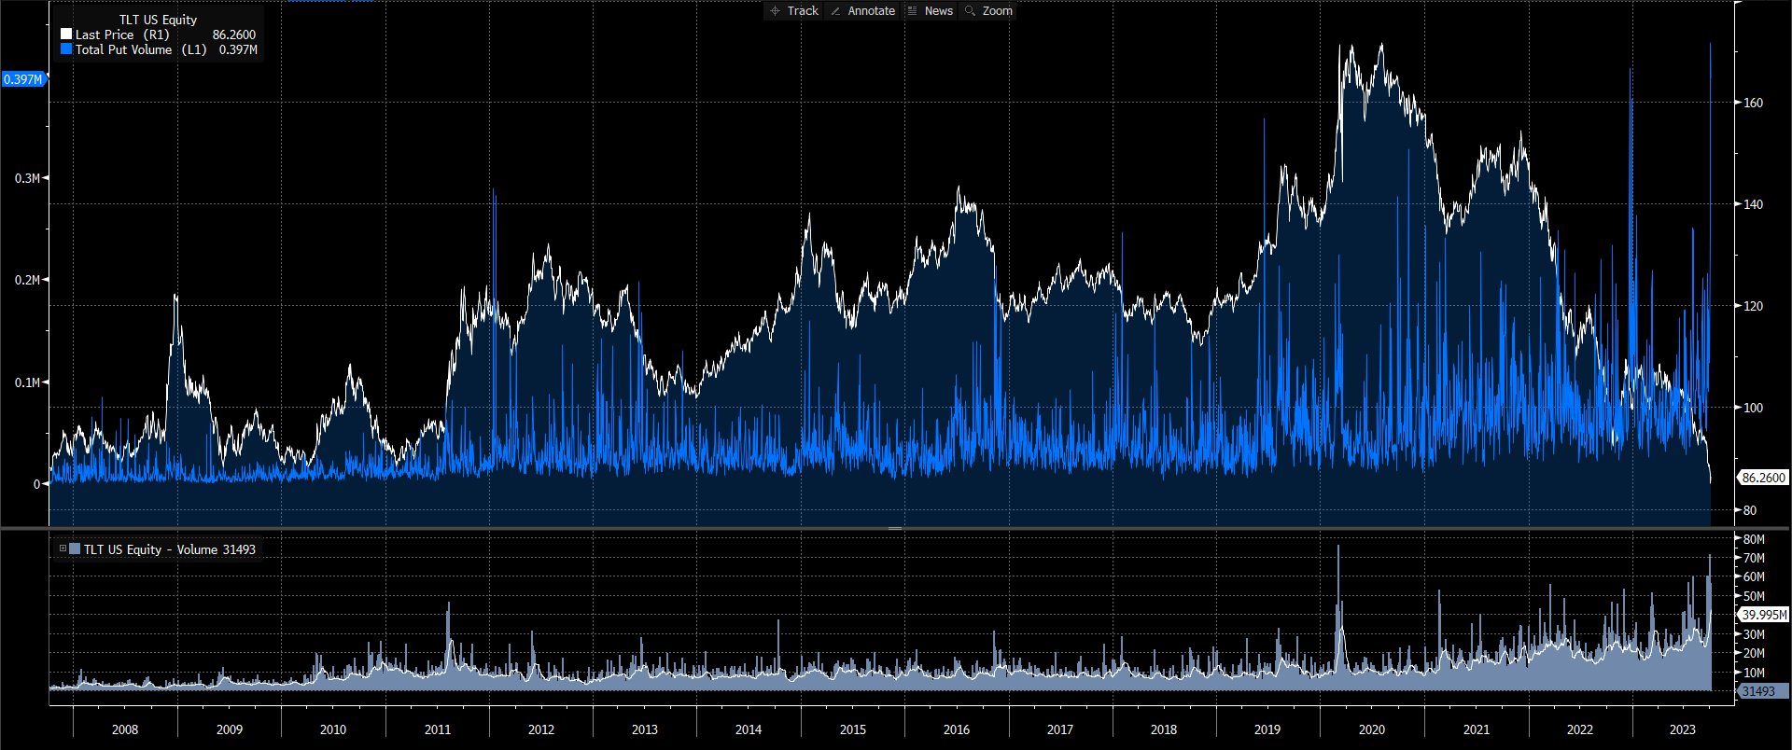Click the News list icon

(912, 11)
